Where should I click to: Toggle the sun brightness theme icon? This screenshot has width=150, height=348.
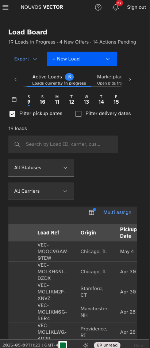pyautogui.click(x=86, y=345)
